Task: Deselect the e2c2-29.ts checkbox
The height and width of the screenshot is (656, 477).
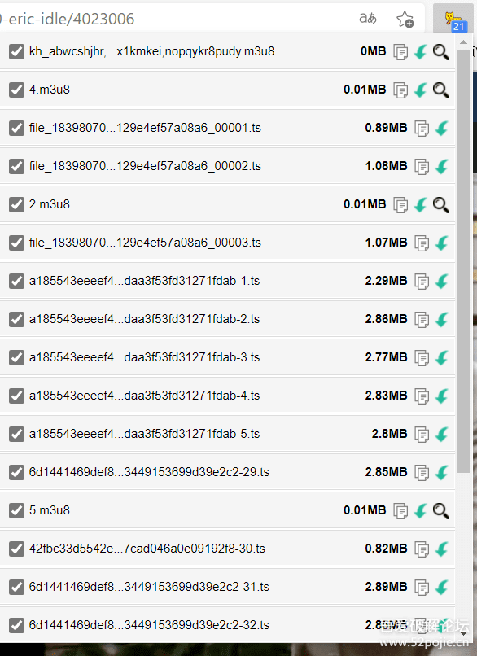Action: [17, 473]
